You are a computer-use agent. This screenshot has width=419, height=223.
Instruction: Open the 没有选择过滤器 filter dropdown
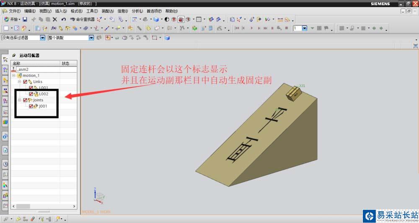click(x=42, y=38)
